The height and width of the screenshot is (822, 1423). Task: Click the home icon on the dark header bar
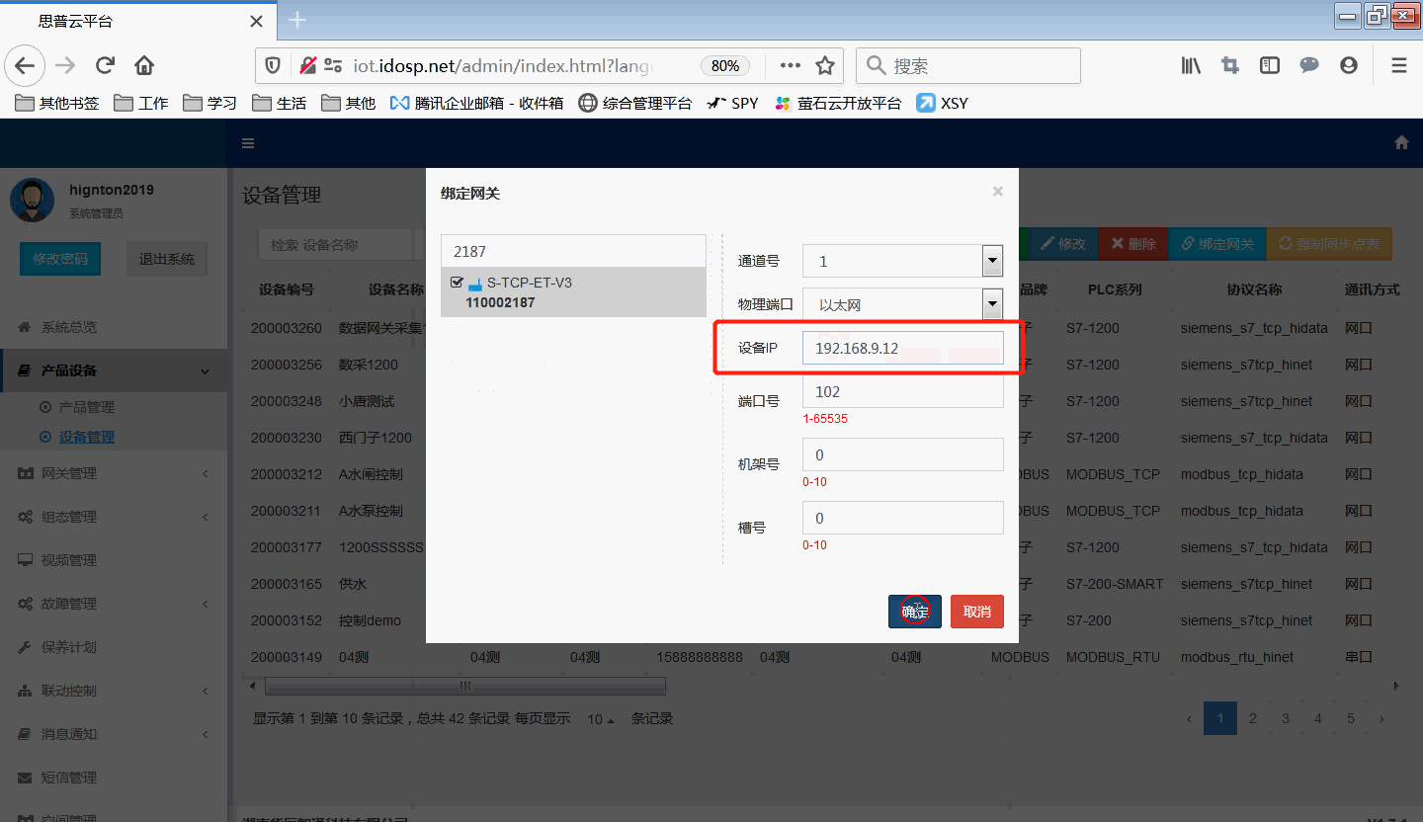pyautogui.click(x=1401, y=142)
